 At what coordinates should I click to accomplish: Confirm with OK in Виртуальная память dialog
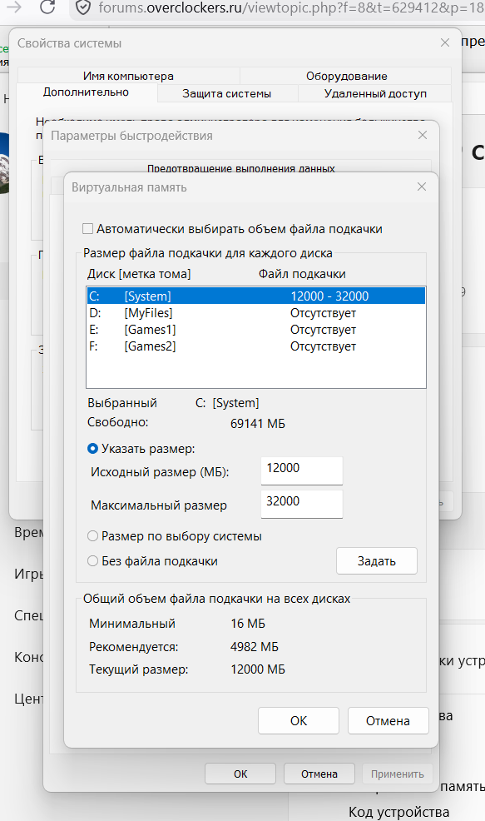[298, 720]
